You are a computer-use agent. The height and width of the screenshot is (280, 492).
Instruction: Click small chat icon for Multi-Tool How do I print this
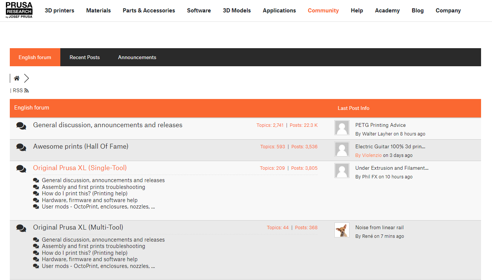[36, 253]
